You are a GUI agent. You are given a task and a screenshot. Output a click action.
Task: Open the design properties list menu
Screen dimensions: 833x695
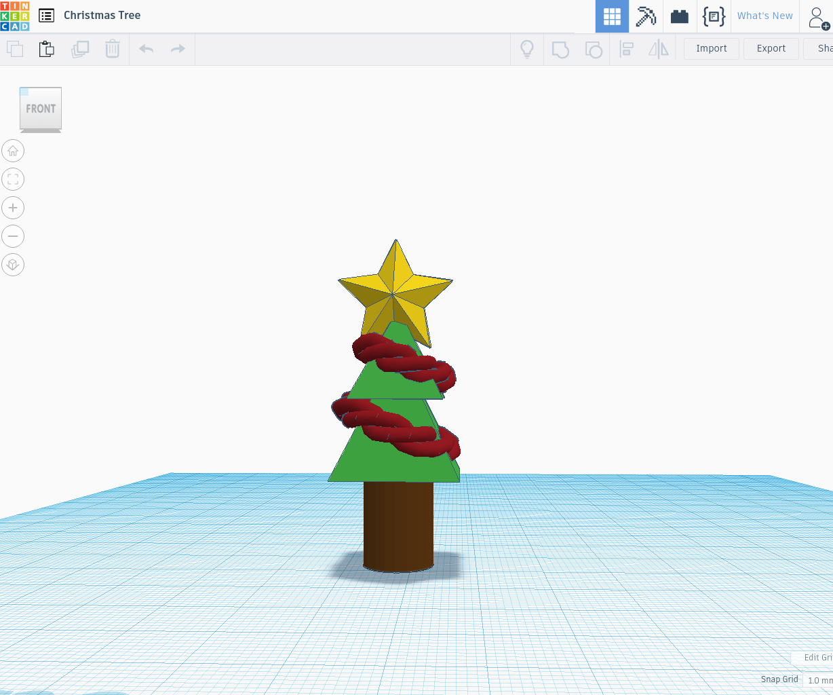pyautogui.click(x=46, y=15)
